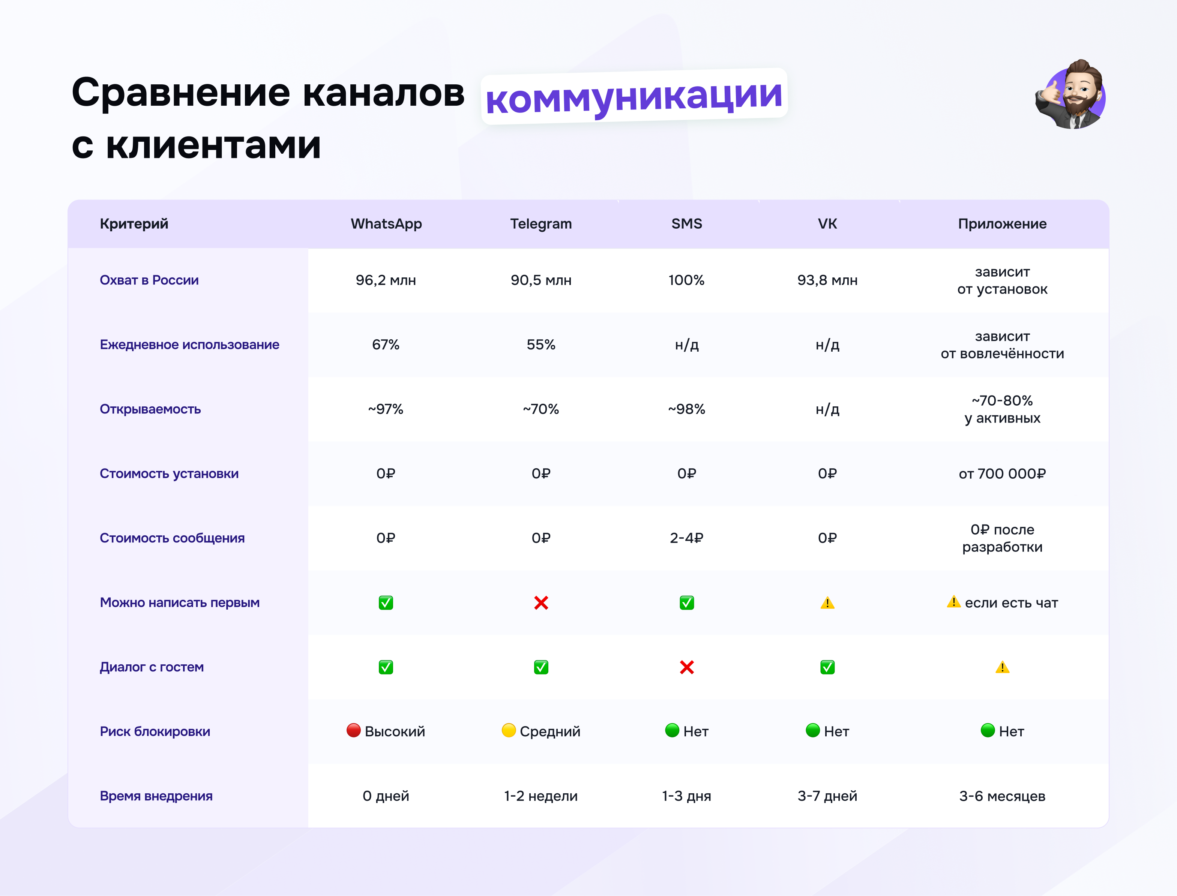
Task: Click Telegram checkmark in Диалог с гостем row
Action: (x=541, y=667)
